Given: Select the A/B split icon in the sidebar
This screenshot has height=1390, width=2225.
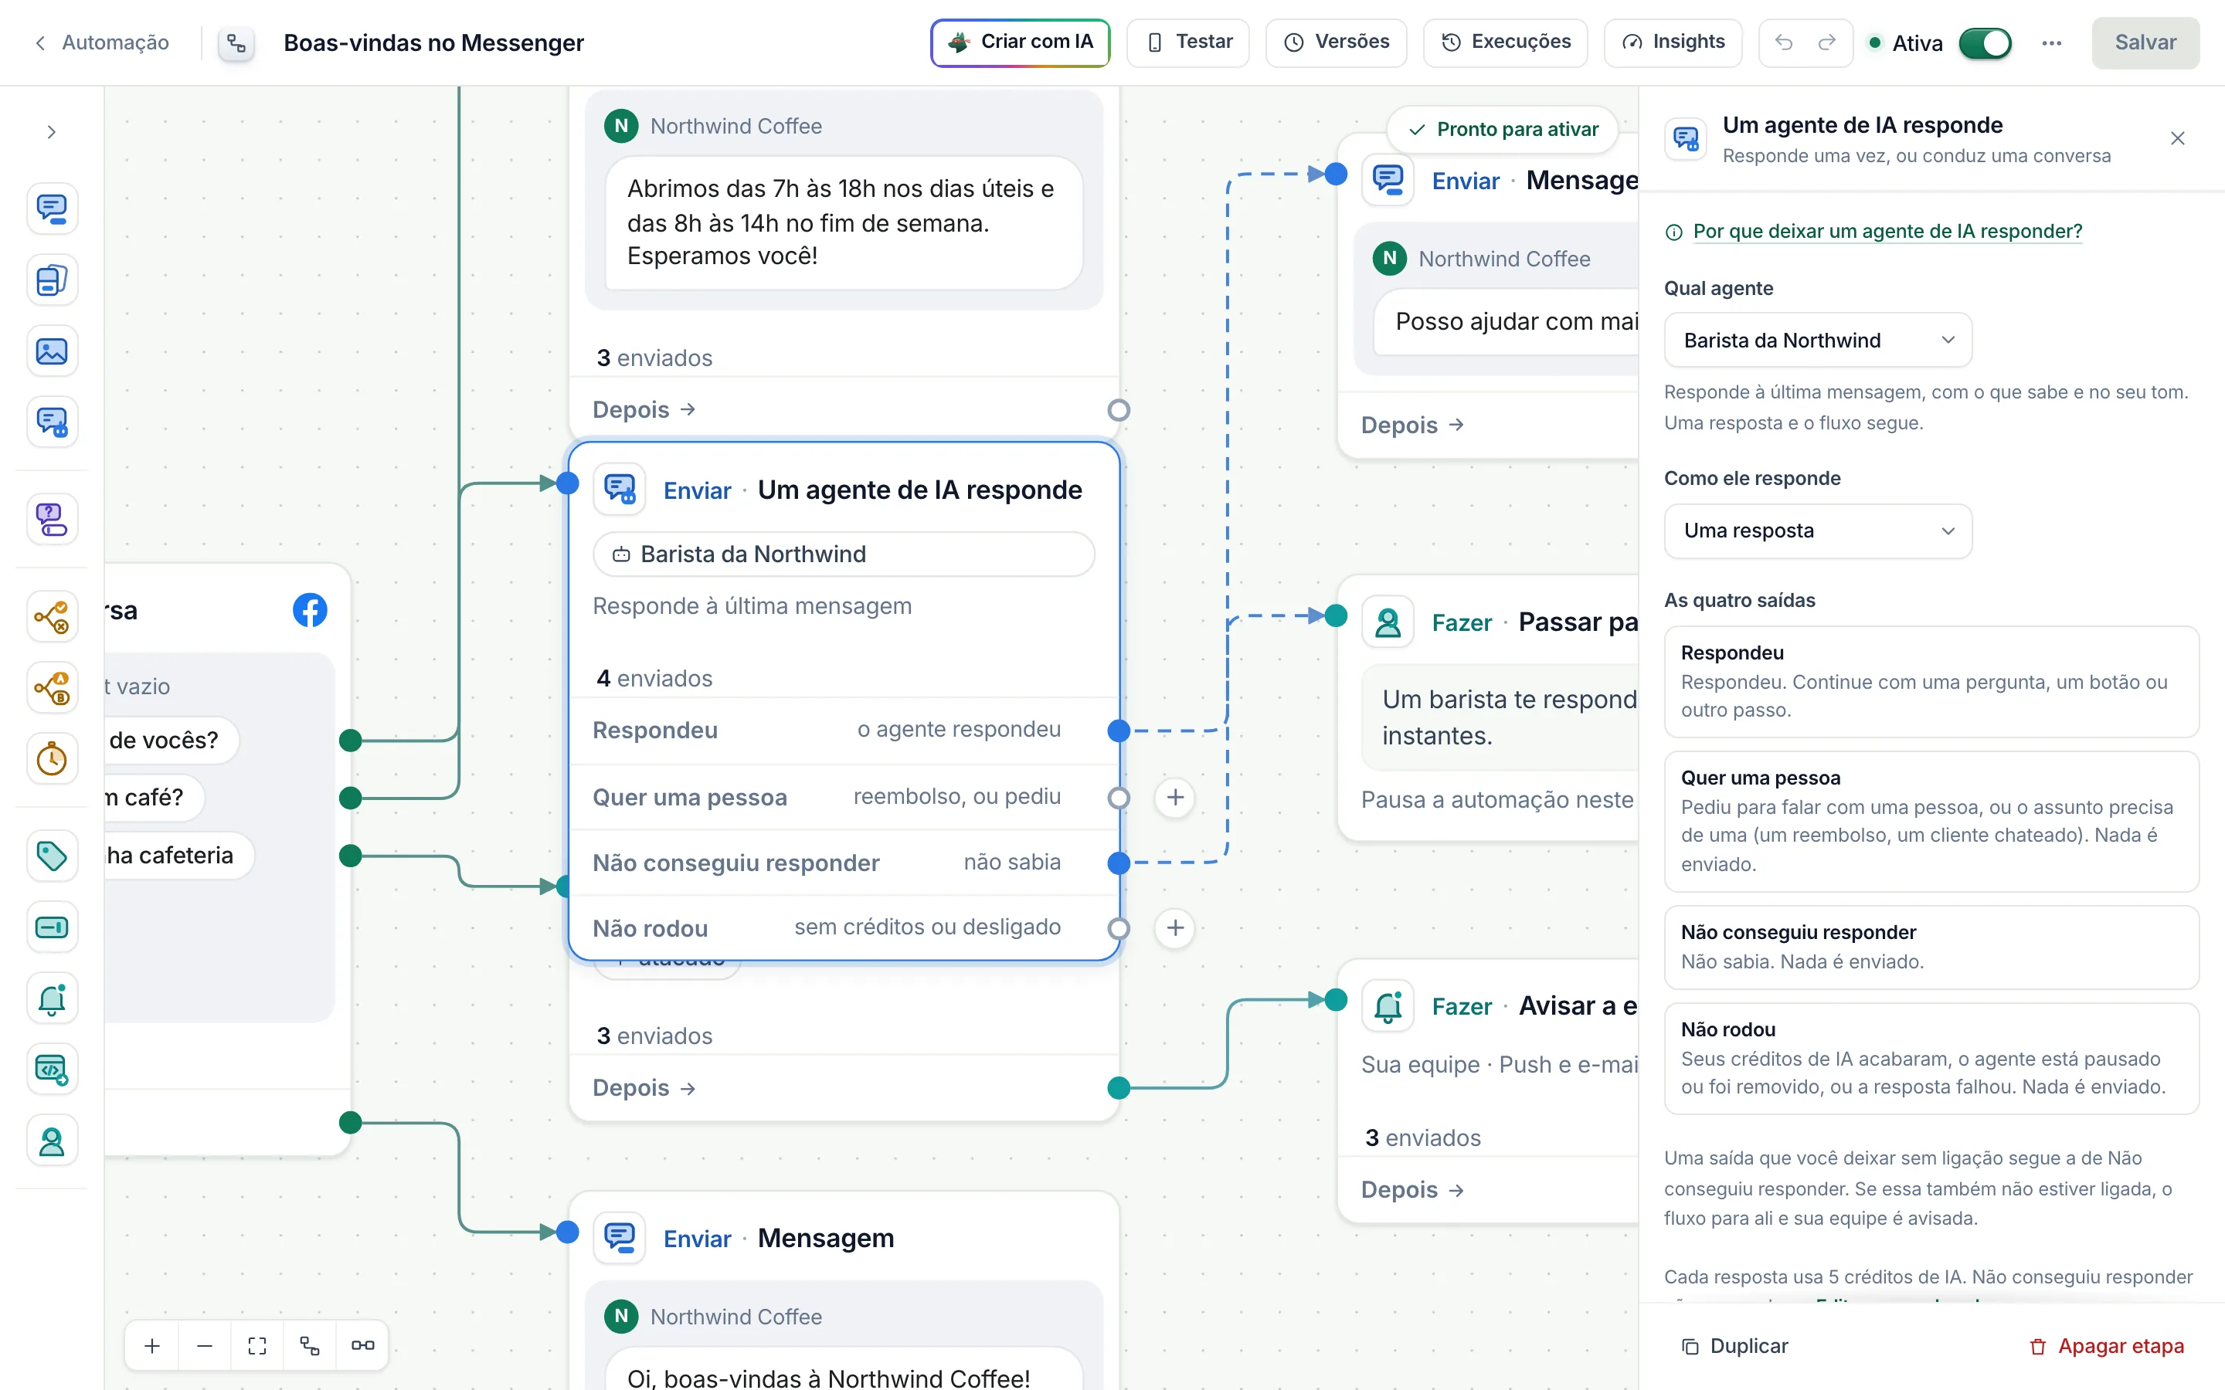Looking at the screenshot, I should [52, 687].
